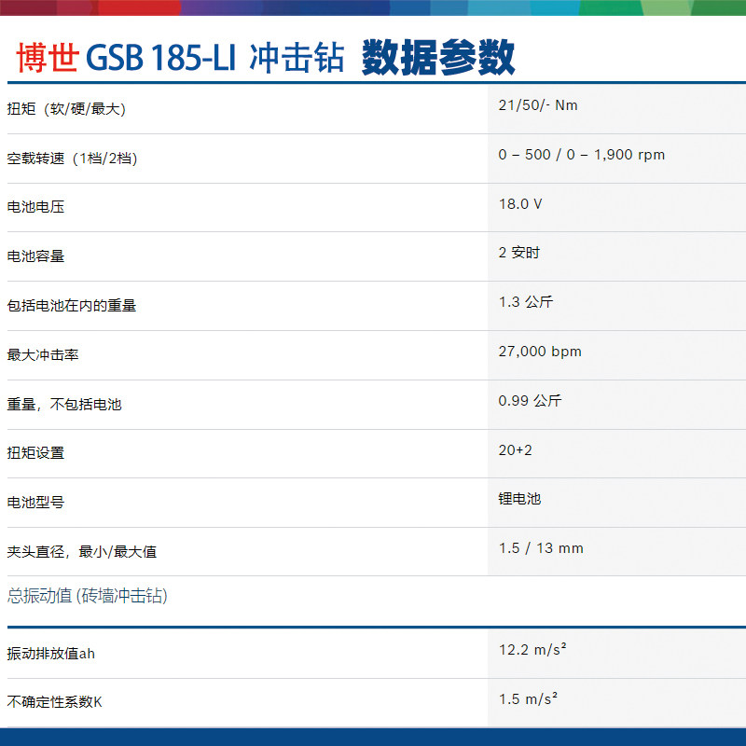Select the value '27,000 bpm'

pos(540,352)
